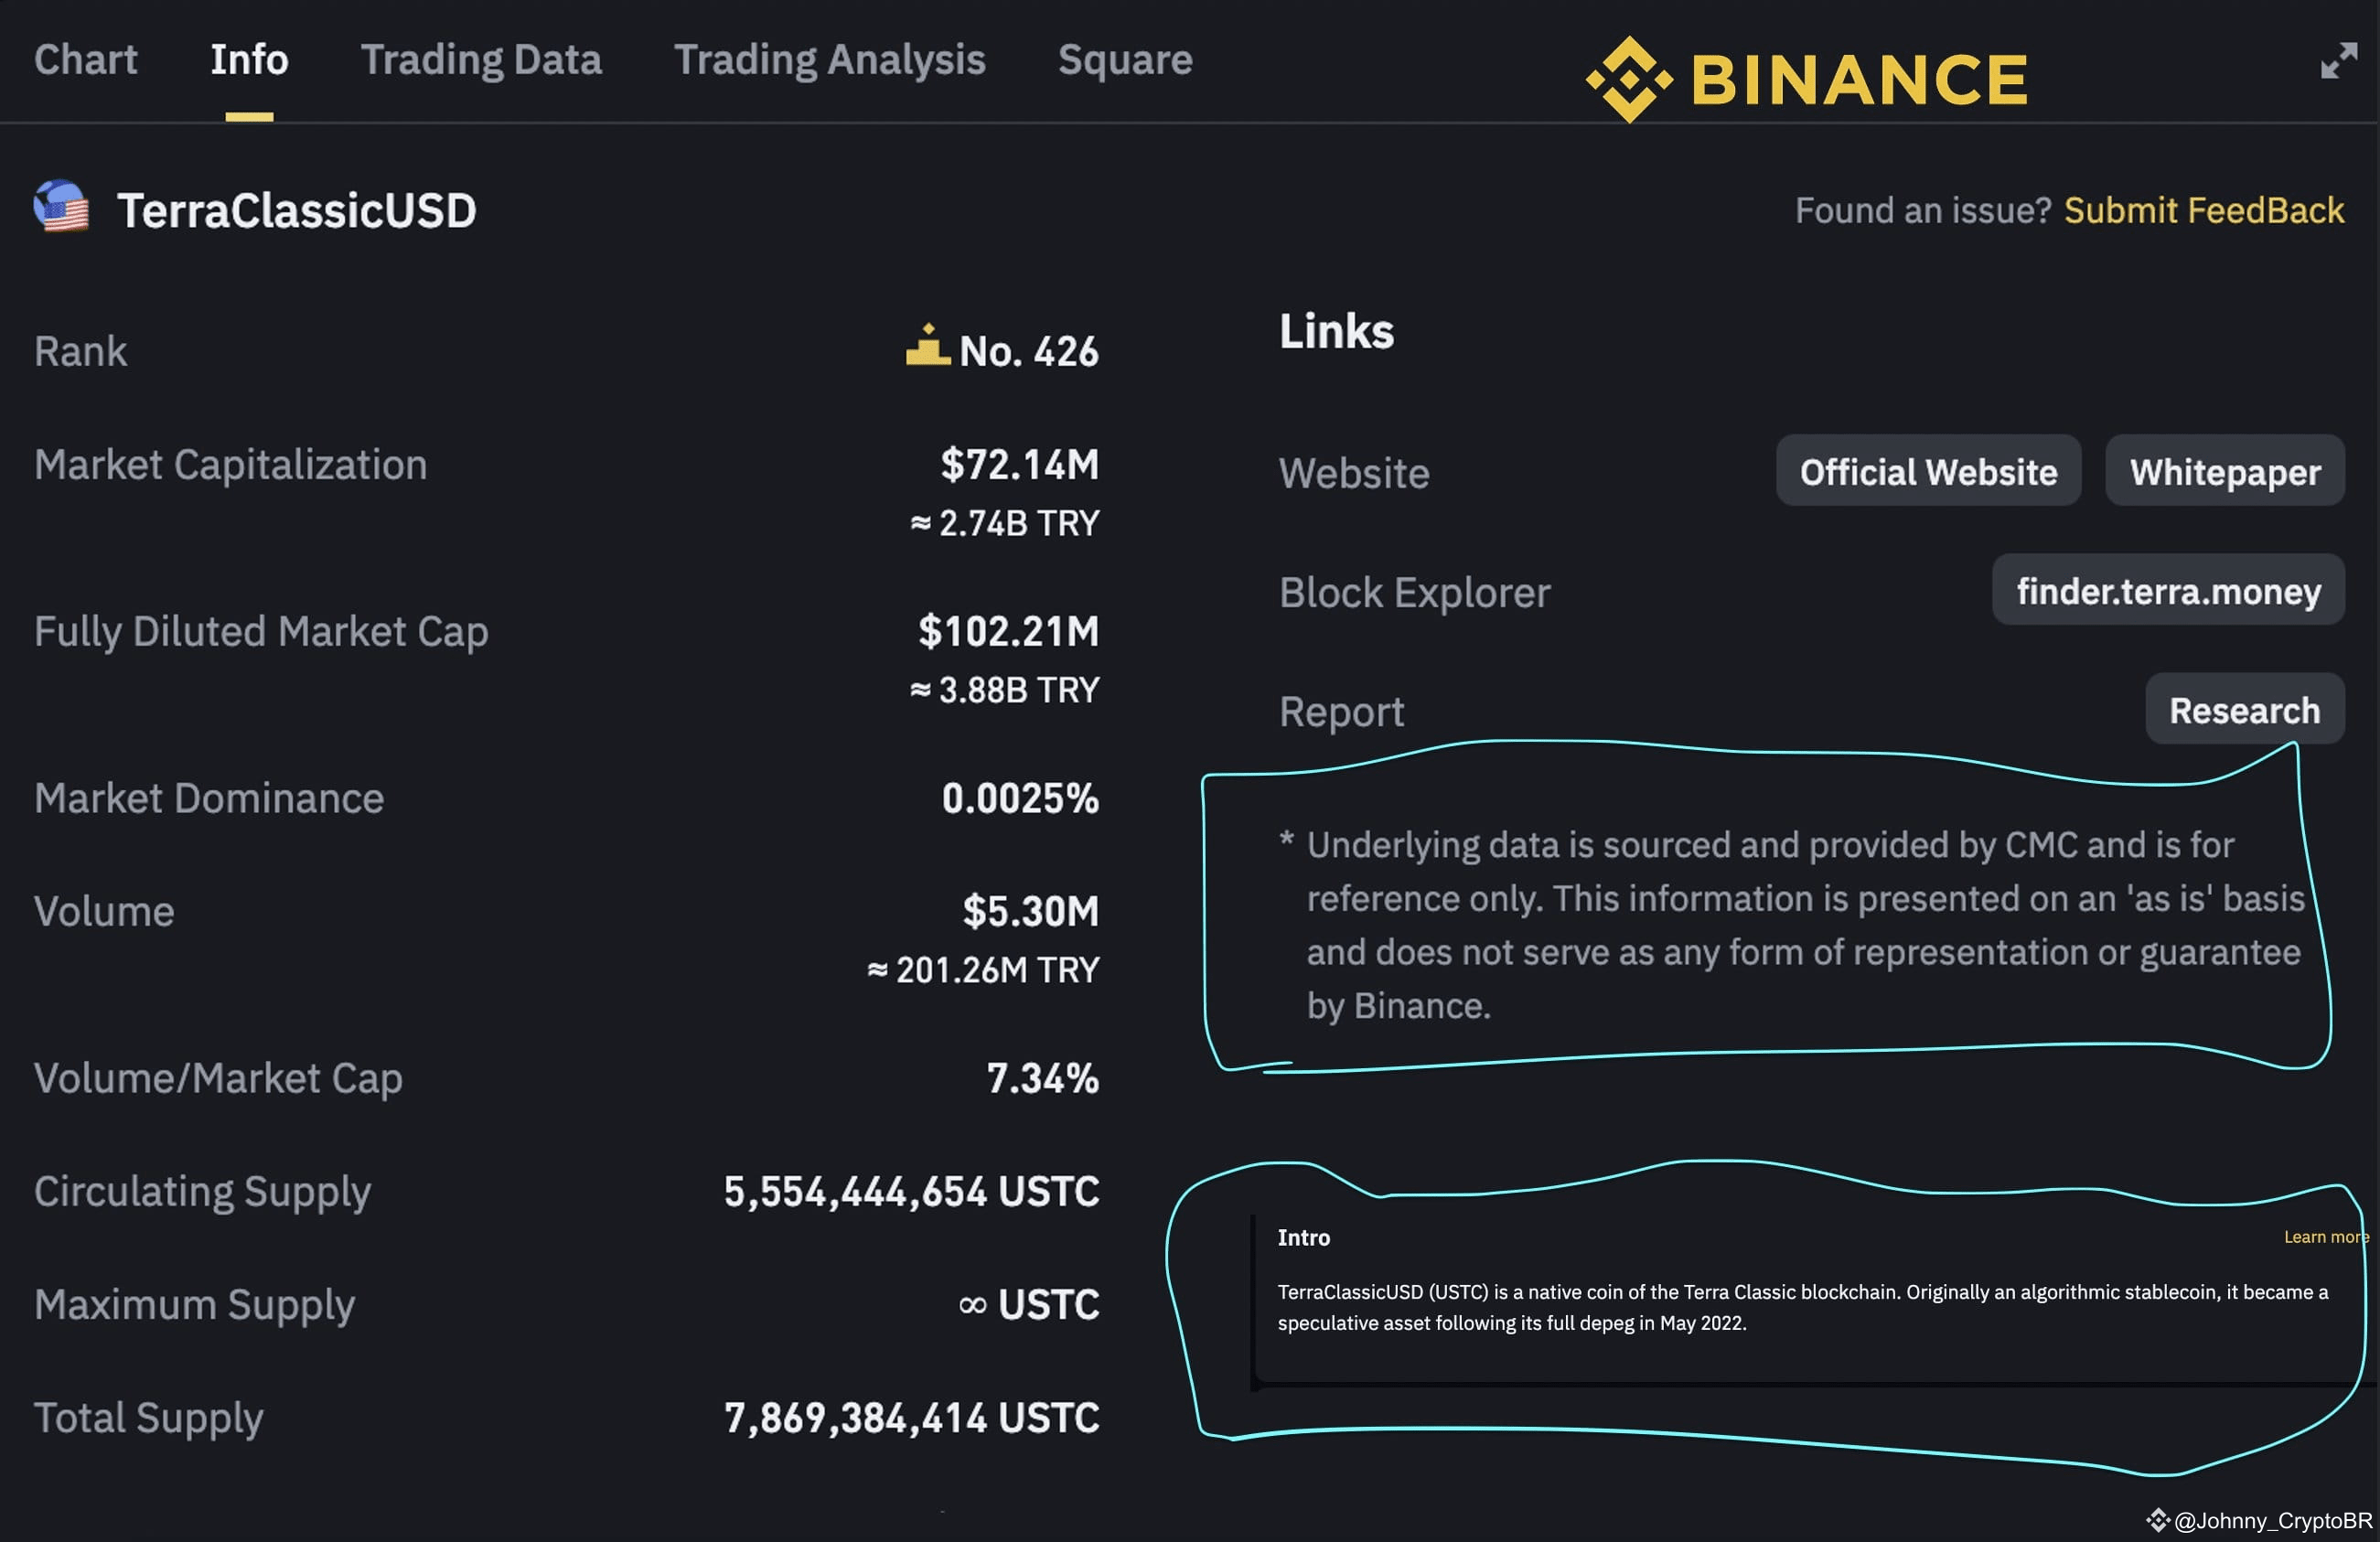Select the Info tab
Screen dimensions: 2380x1542
point(248,60)
